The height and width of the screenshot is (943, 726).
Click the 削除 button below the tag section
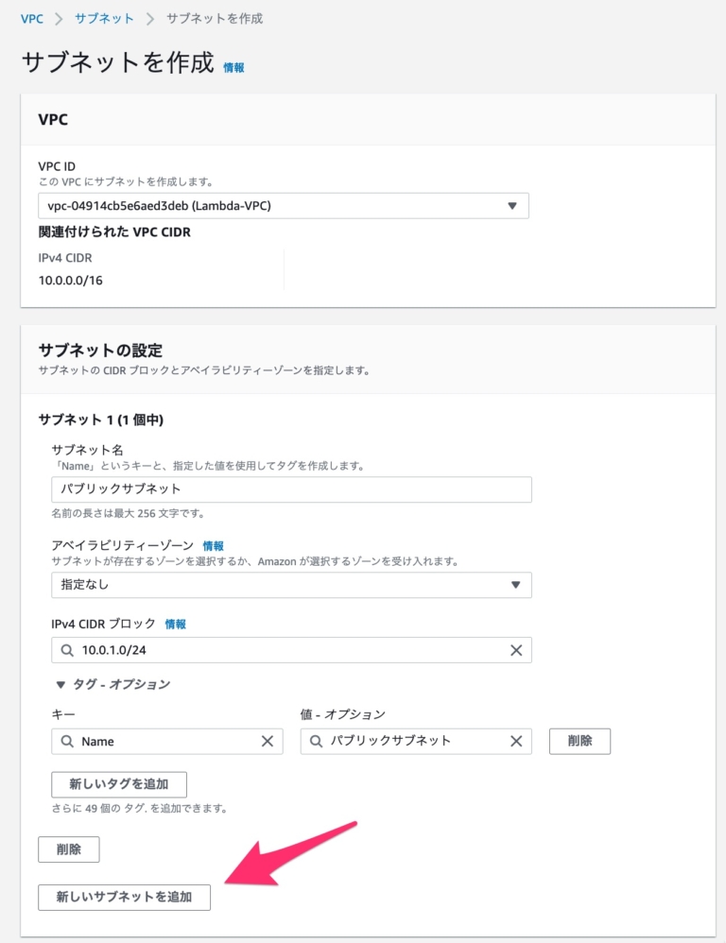[x=67, y=849]
